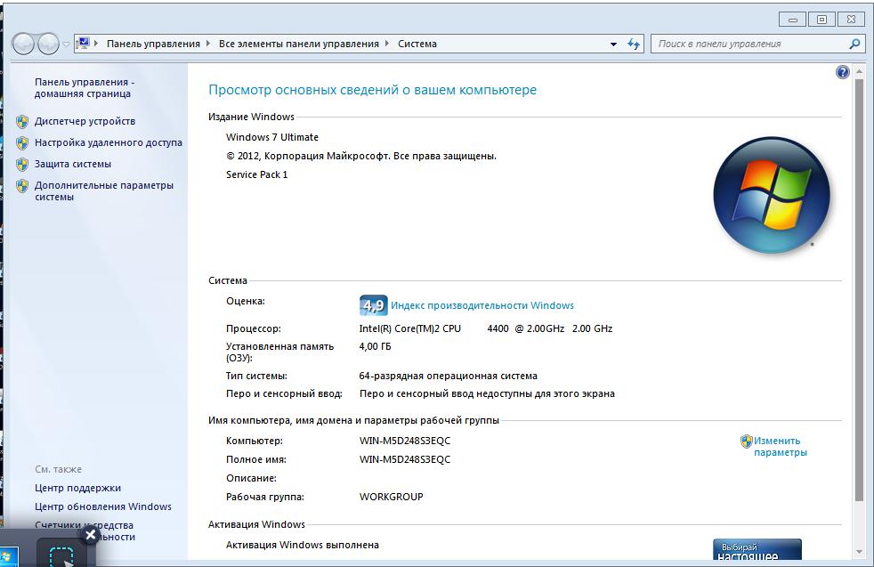The width and height of the screenshot is (874, 567).
Task: Open help with the blue question icon
Action: [x=843, y=72]
